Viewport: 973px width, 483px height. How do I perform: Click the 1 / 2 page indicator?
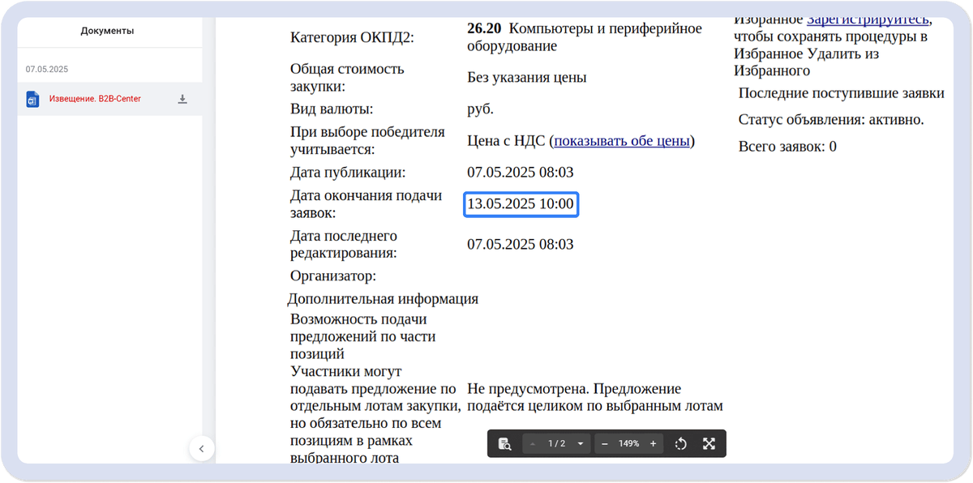coord(556,443)
